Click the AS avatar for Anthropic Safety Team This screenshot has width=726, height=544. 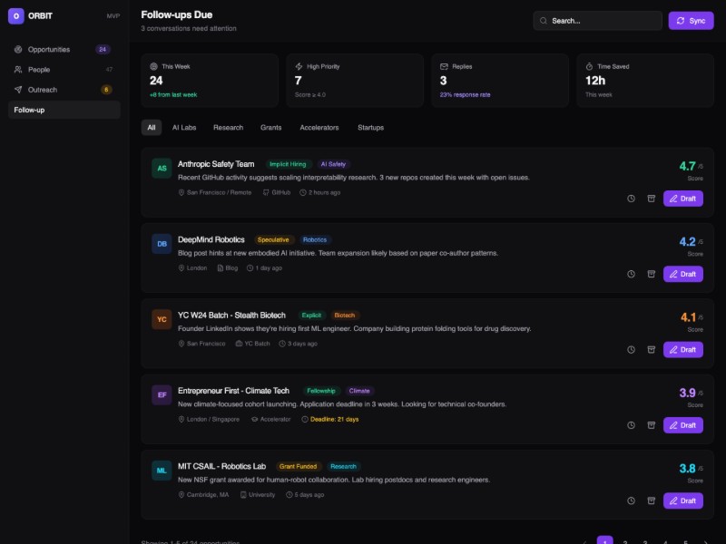coord(162,168)
